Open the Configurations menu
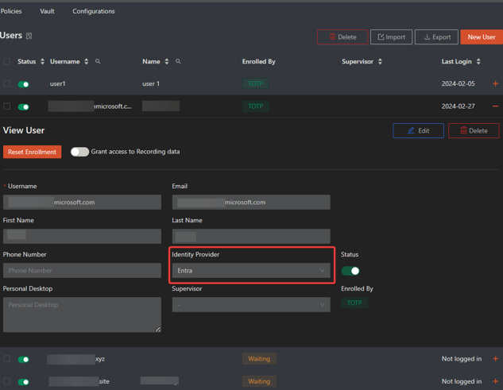Screen dimensions: 503x390 [x=94, y=11]
